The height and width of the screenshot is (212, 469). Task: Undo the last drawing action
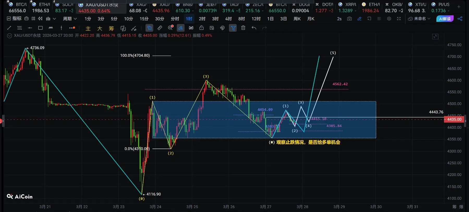254,28
